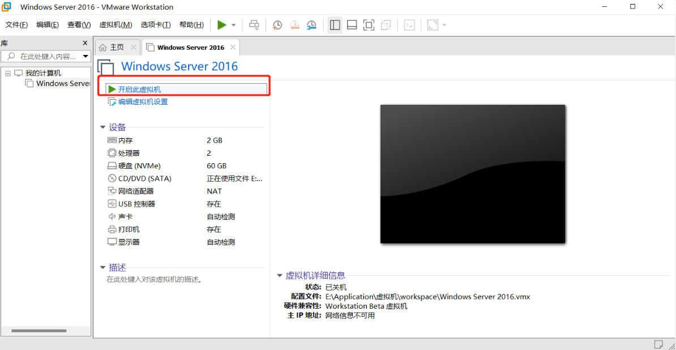Image resolution: width=676 pixels, height=350 pixels.
Task: Select Windows Server VM in library tree
Action: point(63,84)
